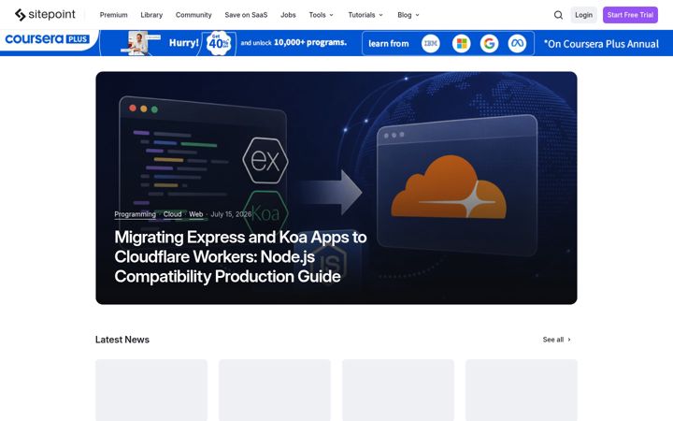The height and width of the screenshot is (421, 673).
Task: Open Save on SaaS in the navigation
Action: coord(246,15)
